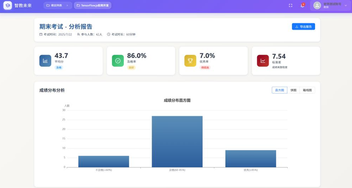The width and height of the screenshot is (352, 188).
Task: Click the 及格 tag under 平均分
Action: pos(59,67)
